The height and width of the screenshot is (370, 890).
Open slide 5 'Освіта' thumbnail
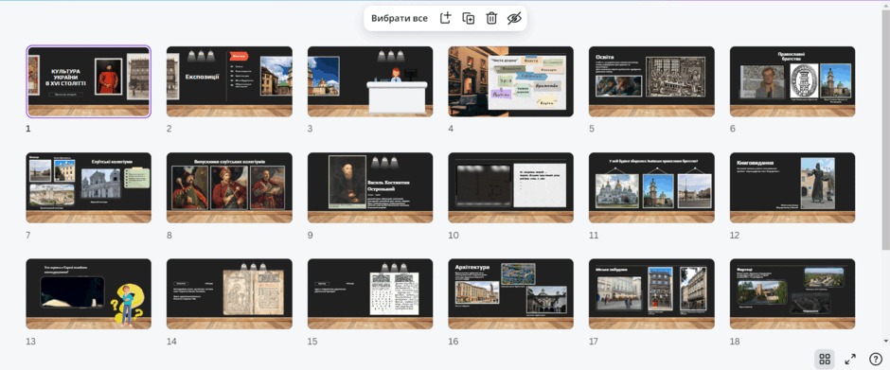tap(651, 81)
